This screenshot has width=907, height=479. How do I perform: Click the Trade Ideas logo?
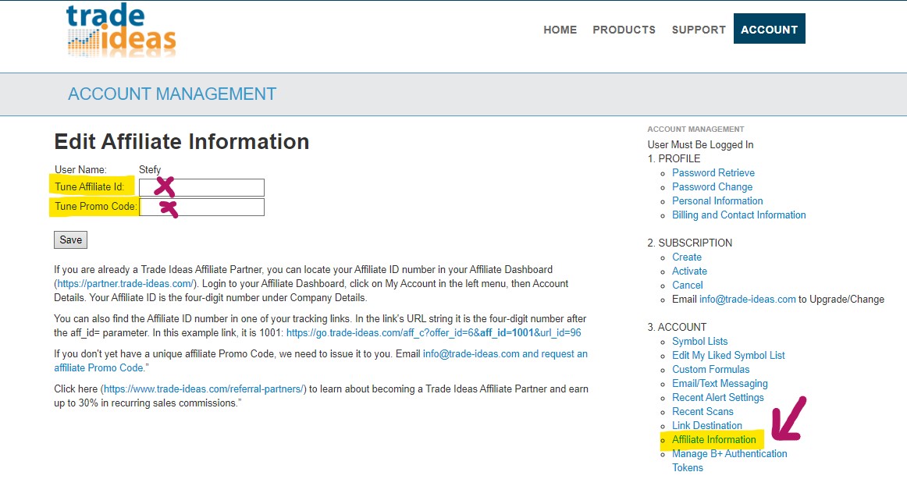coord(121,31)
